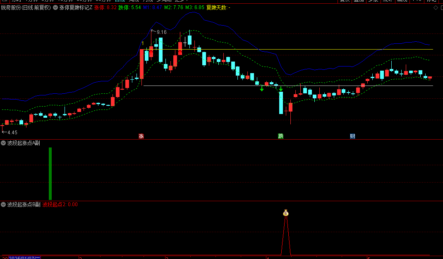Click the diamond icon at top right
The width and height of the screenshot is (443, 259).
(x=436, y=7)
